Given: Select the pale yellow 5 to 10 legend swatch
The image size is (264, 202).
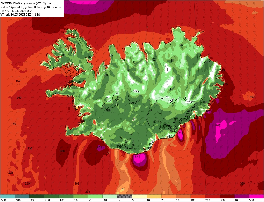Looking at the screenshot, I should (x=139, y=196).
